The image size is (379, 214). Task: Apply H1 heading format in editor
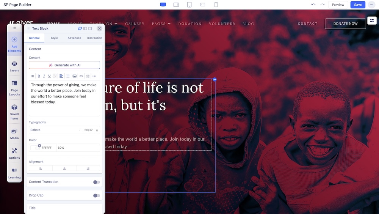pos(32,76)
